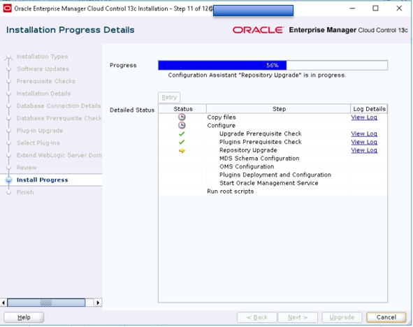Click the Plugins Prerequisites Check row text

tap(260, 142)
